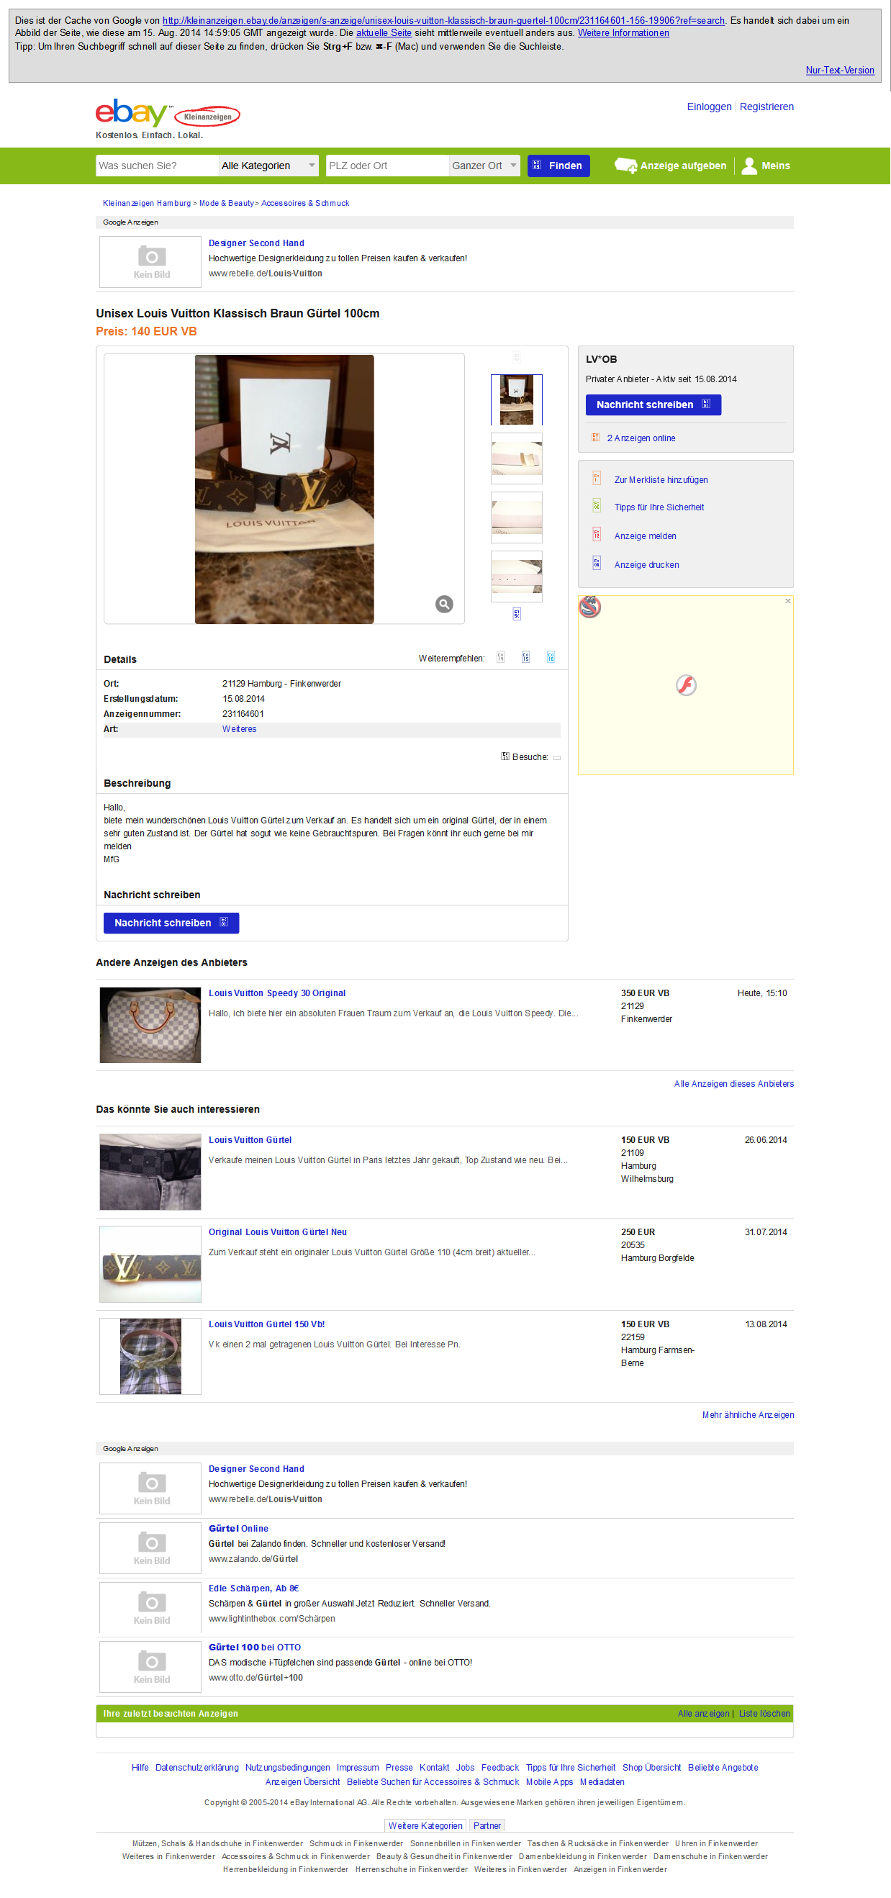
Task: Open the Ganzer Ort radius dropdown
Action: [x=484, y=166]
